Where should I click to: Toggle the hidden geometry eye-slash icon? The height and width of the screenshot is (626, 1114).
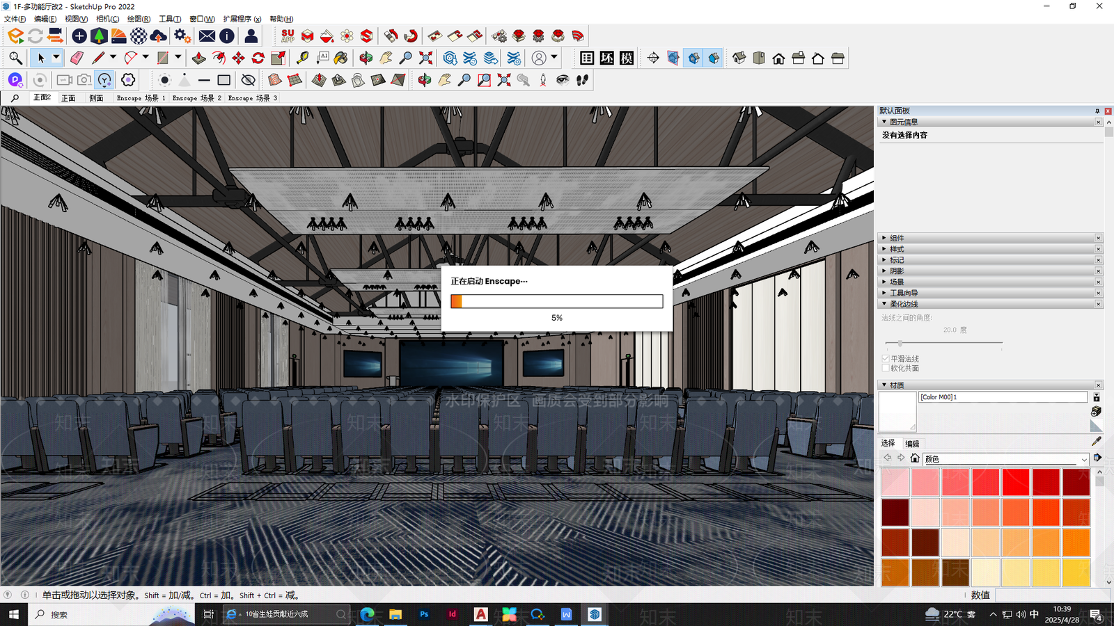[248, 80]
